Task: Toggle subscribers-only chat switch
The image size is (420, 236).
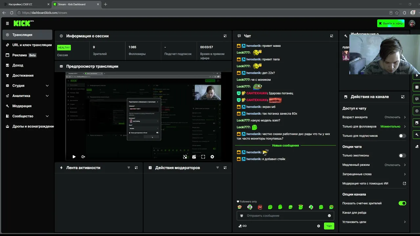Action: 402,136
